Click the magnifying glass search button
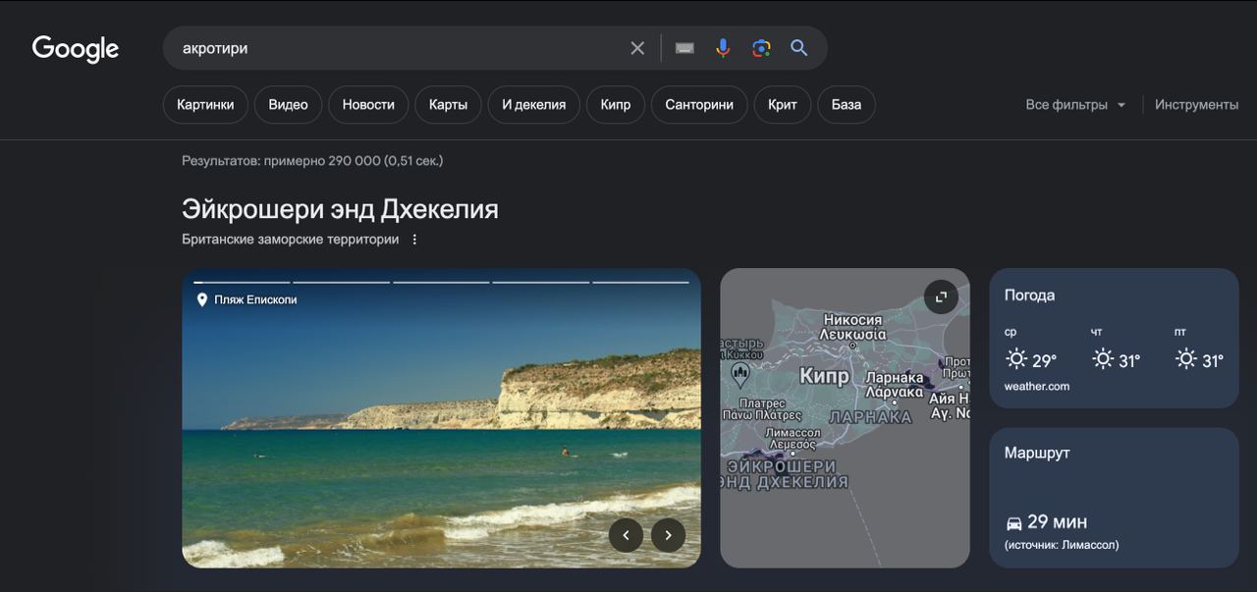Image resolution: width=1257 pixels, height=592 pixels. (799, 48)
